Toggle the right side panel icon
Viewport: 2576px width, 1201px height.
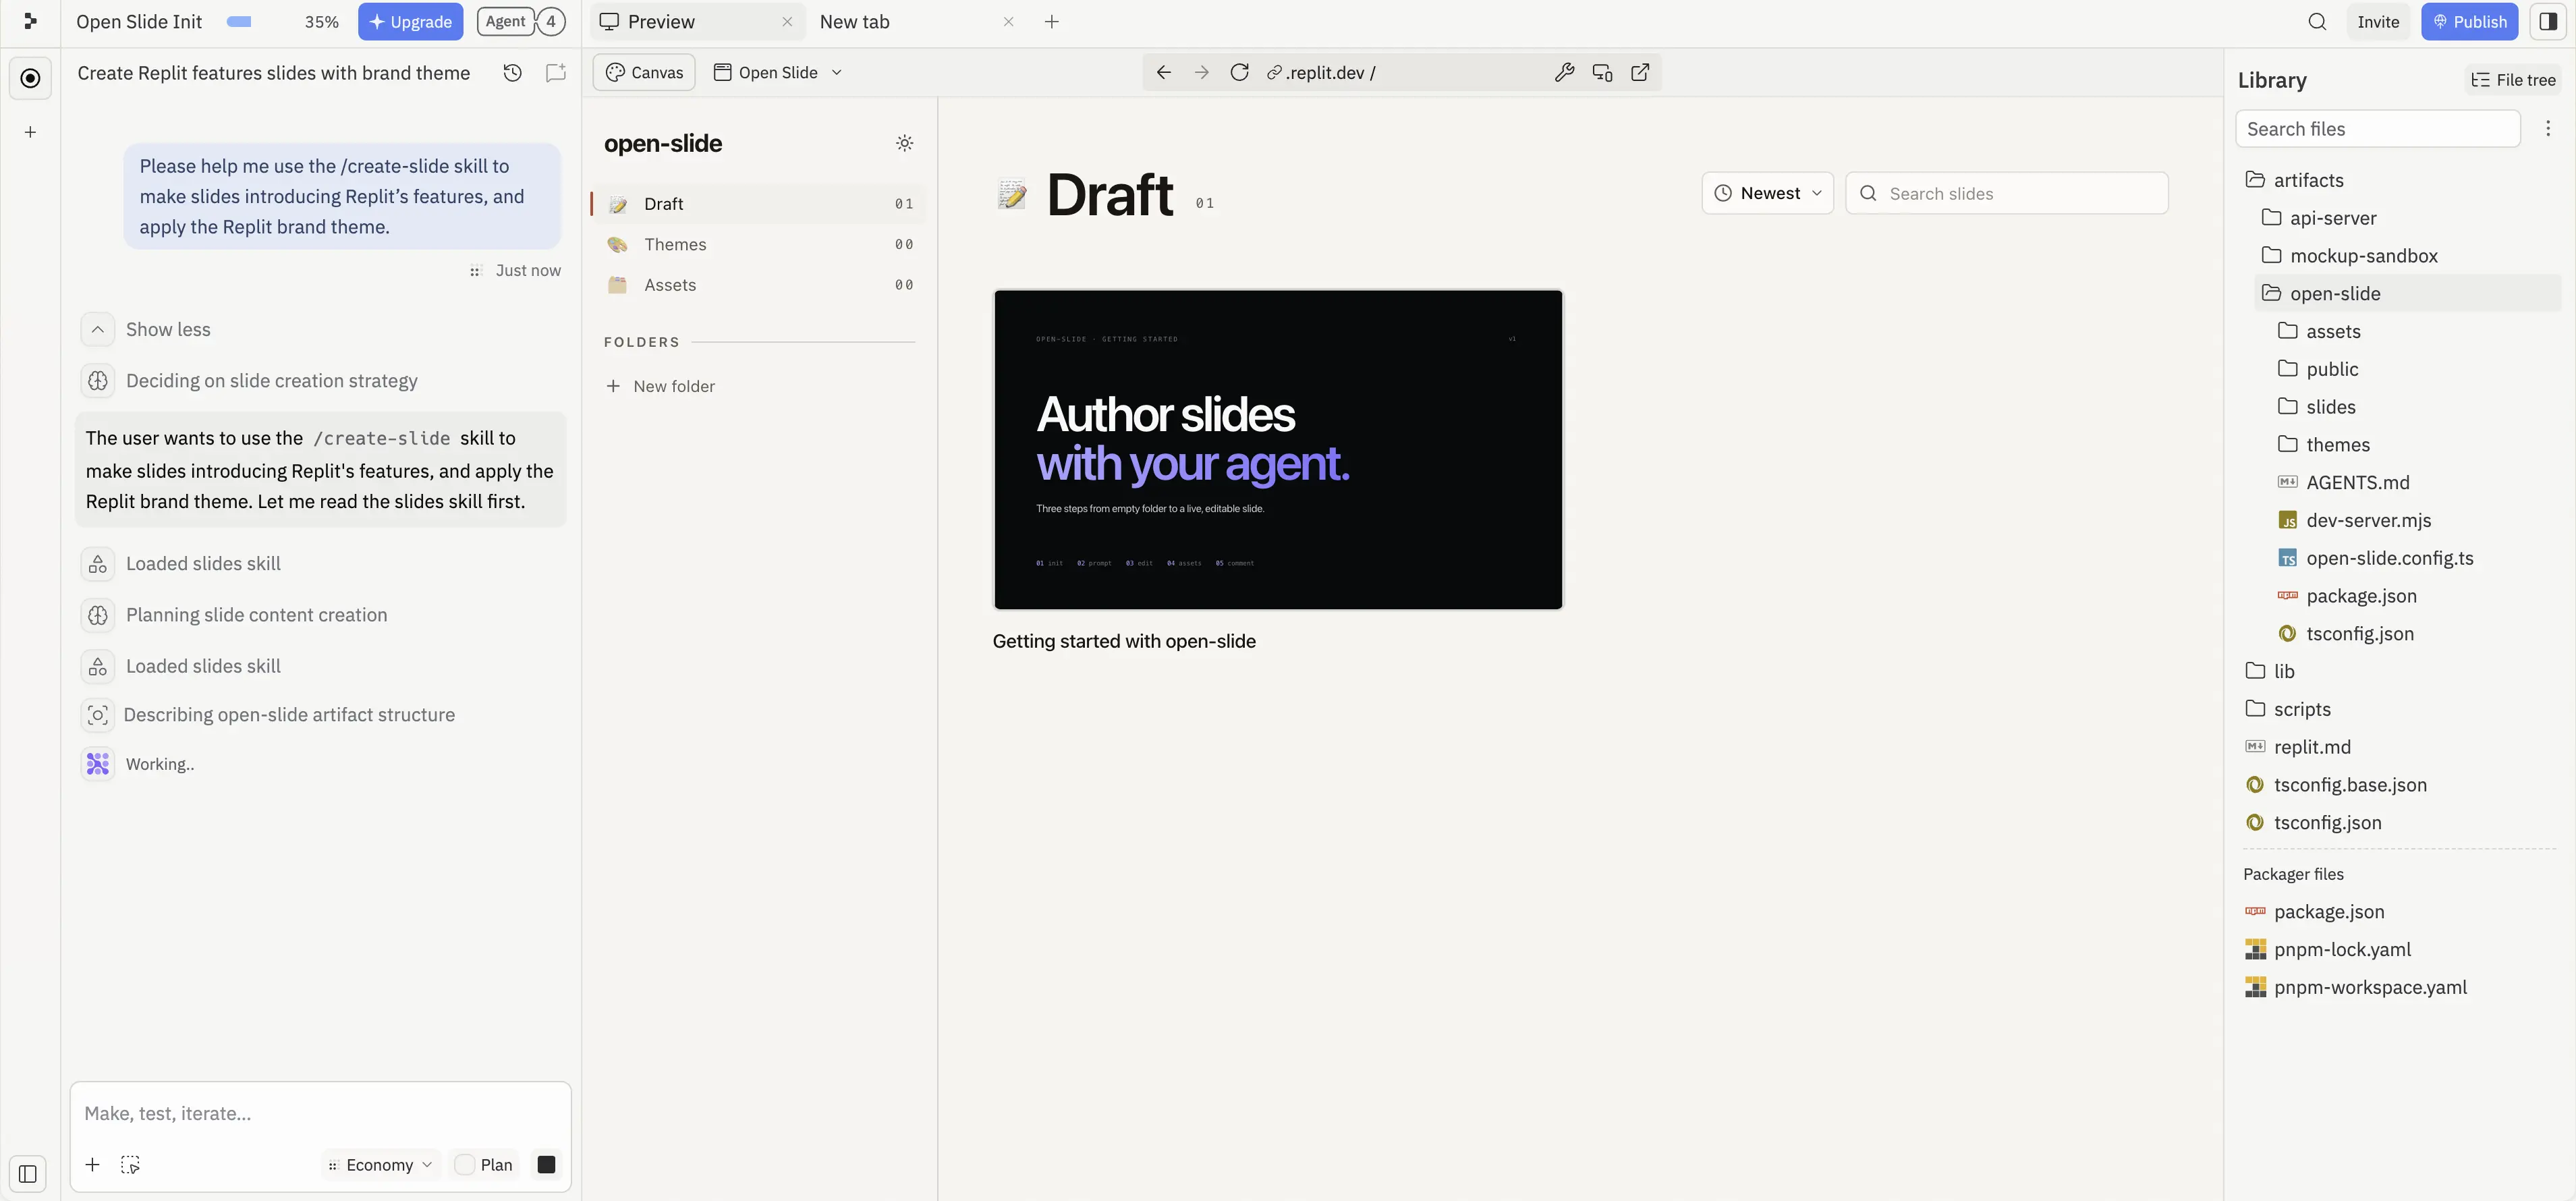pos(2548,21)
